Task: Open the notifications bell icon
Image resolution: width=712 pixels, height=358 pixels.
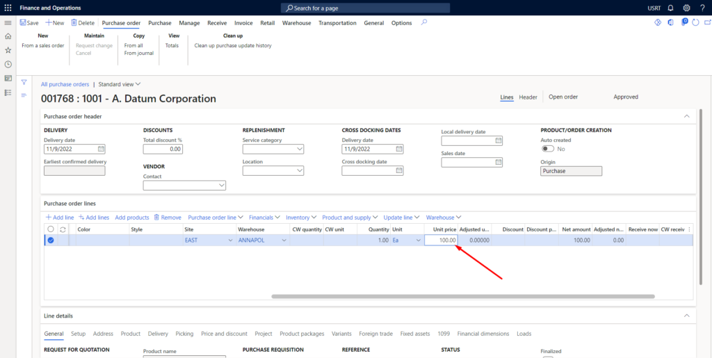Action: coord(671,8)
